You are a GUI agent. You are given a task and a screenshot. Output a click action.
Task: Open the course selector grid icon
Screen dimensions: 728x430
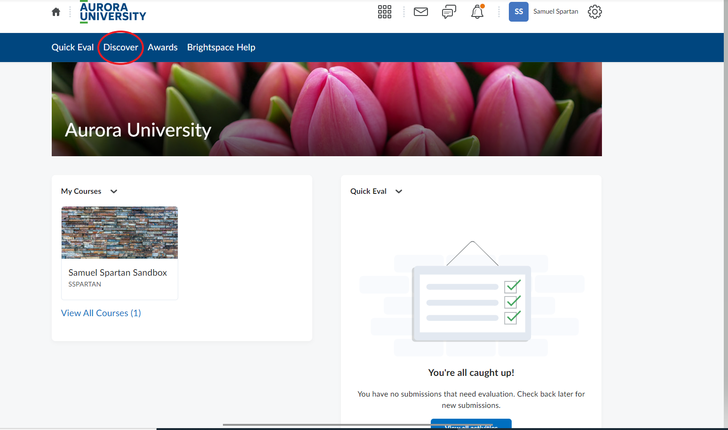385,12
